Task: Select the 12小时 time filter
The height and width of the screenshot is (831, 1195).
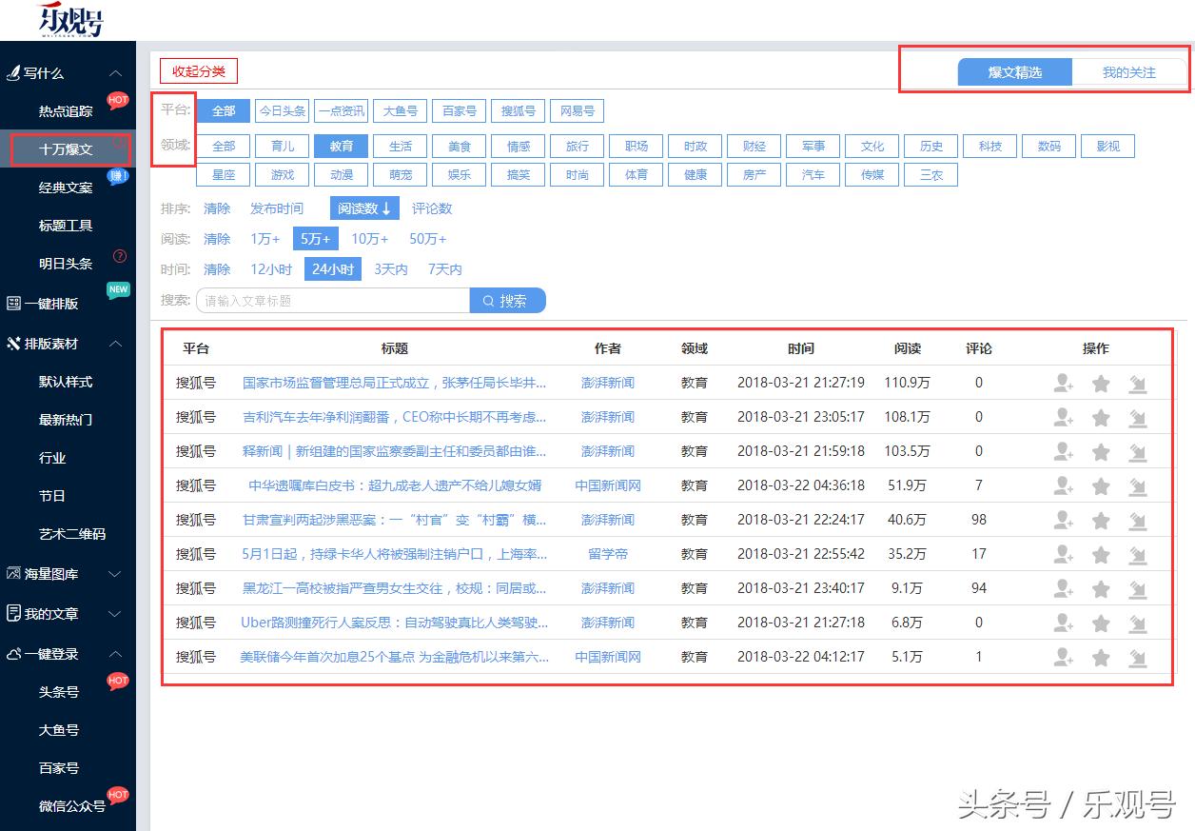Action: [271, 269]
